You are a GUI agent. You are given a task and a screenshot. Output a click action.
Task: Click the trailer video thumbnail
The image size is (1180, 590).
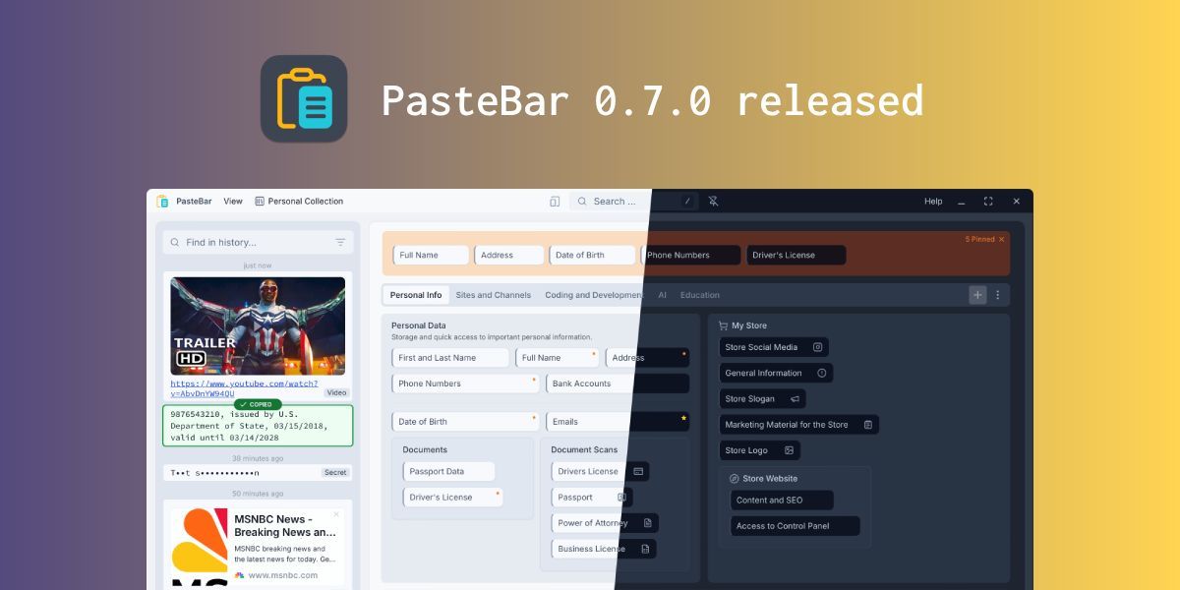258,325
